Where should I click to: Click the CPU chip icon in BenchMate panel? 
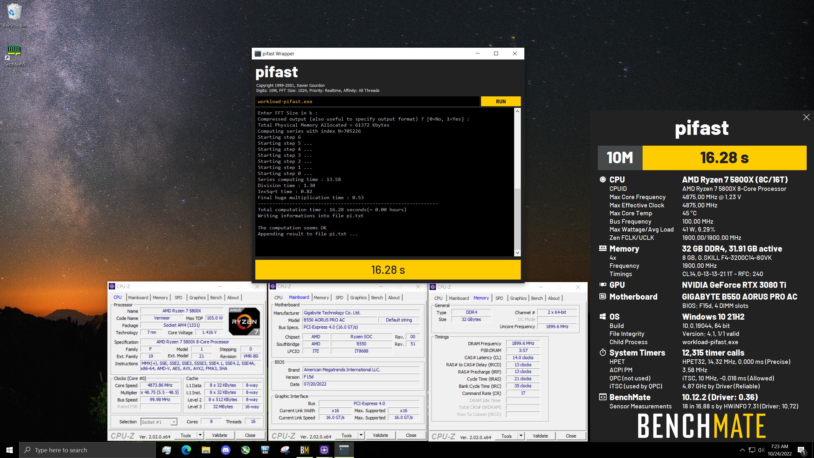[x=603, y=179]
